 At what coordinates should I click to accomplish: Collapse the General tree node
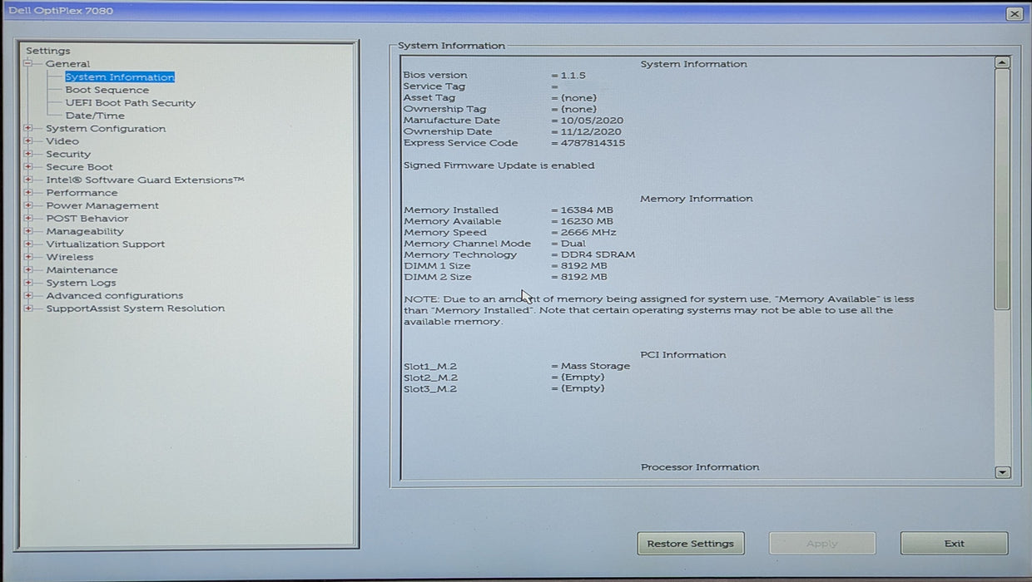coord(28,64)
